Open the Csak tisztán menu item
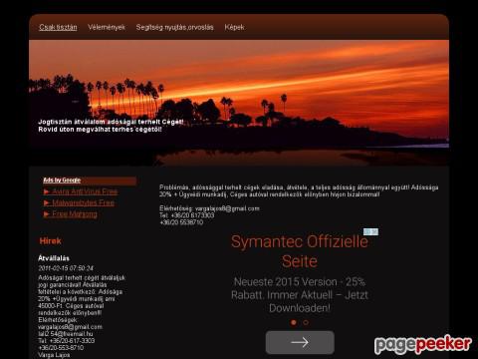The width and height of the screenshot is (478, 359). (x=58, y=27)
